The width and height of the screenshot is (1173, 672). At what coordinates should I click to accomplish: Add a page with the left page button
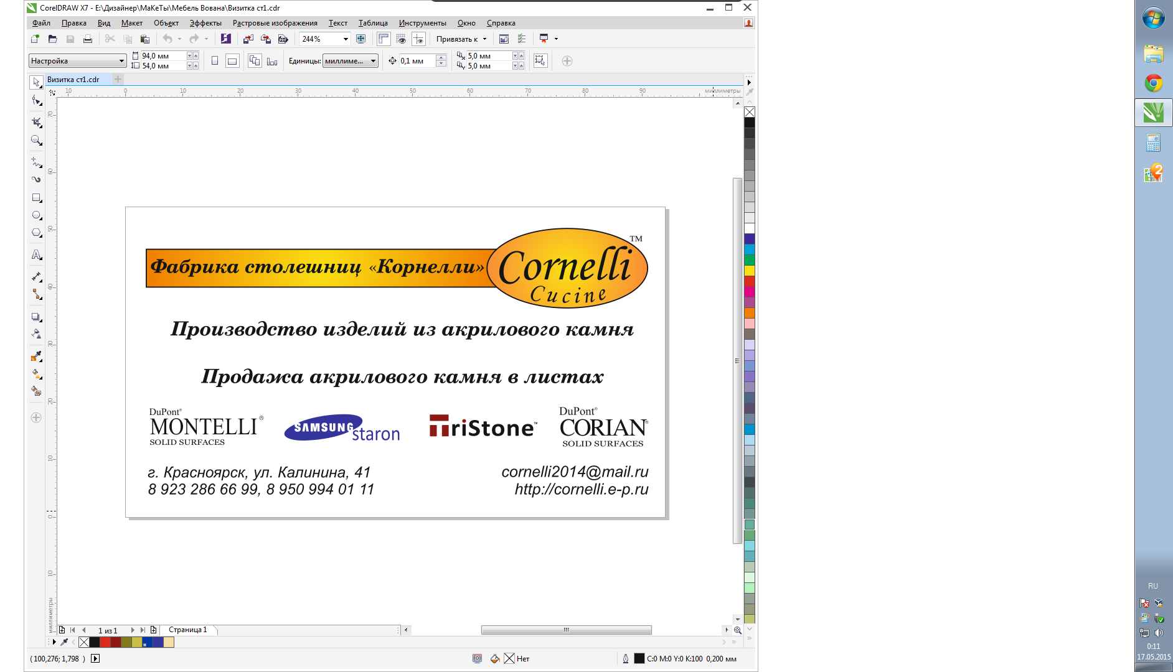[62, 630]
